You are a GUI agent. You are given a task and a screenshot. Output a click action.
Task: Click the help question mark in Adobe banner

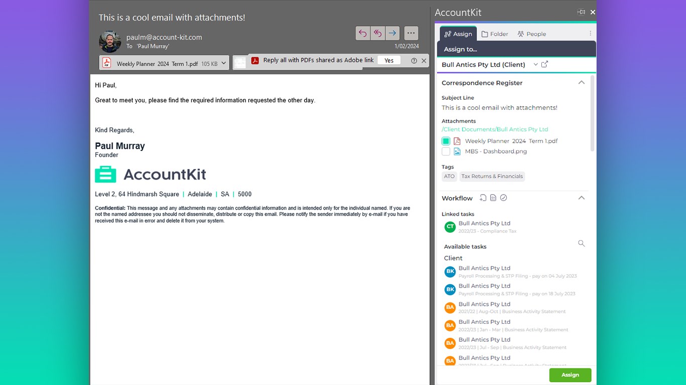pyautogui.click(x=414, y=61)
